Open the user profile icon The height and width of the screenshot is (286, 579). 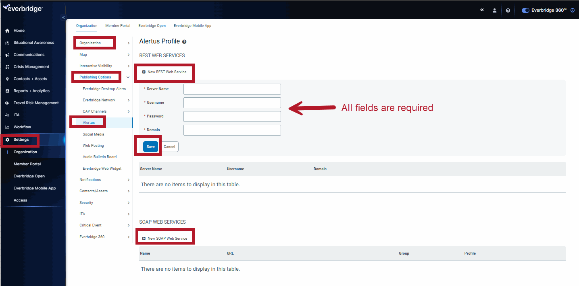(494, 10)
